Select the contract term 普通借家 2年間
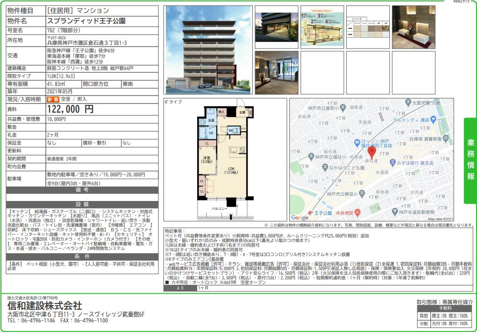 [62, 159]
